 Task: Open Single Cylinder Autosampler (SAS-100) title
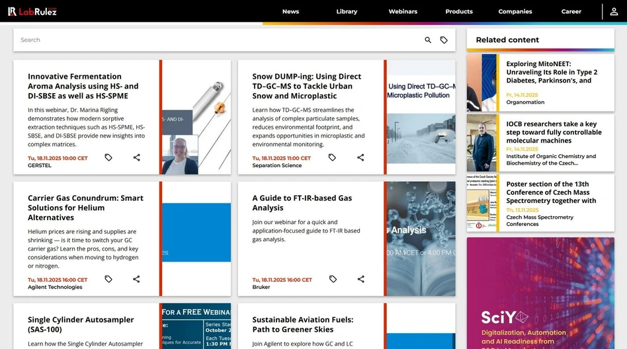pyautogui.click(x=81, y=325)
